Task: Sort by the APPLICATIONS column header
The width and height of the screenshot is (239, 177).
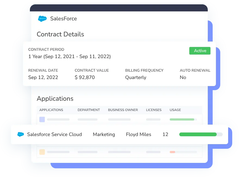Action: click(51, 110)
